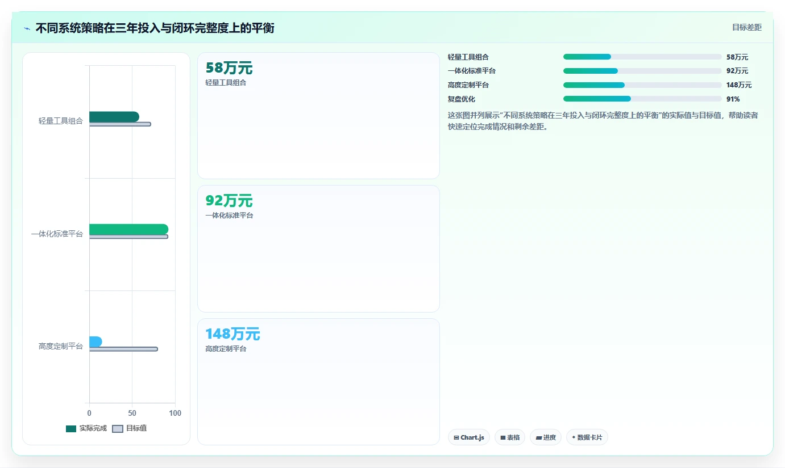
Task: Click the 复盘优化 row label
Action: pyautogui.click(x=462, y=99)
